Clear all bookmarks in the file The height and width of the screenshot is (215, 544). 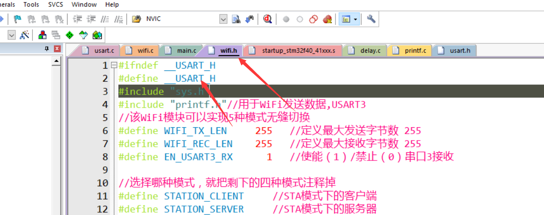click(59, 19)
